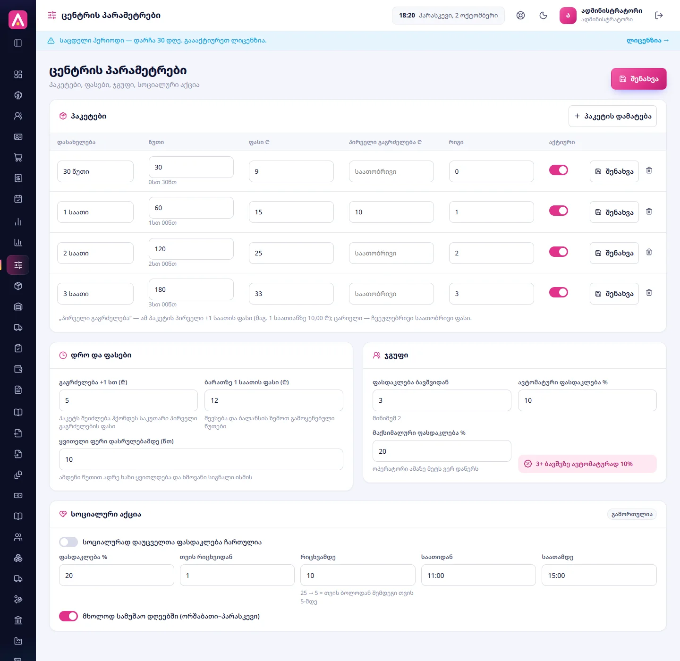The height and width of the screenshot is (661, 680).
Task: Disable the 3 საათი package active toggle
Action: coord(559,292)
